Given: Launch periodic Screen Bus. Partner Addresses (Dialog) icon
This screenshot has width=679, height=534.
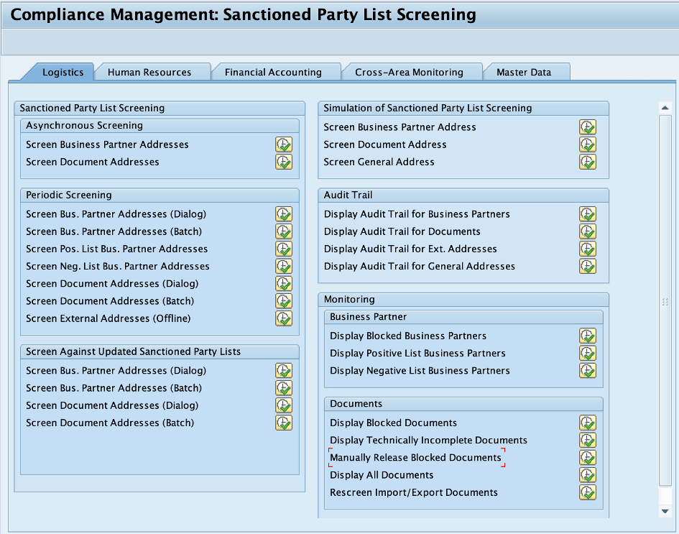Looking at the screenshot, I should click(284, 214).
